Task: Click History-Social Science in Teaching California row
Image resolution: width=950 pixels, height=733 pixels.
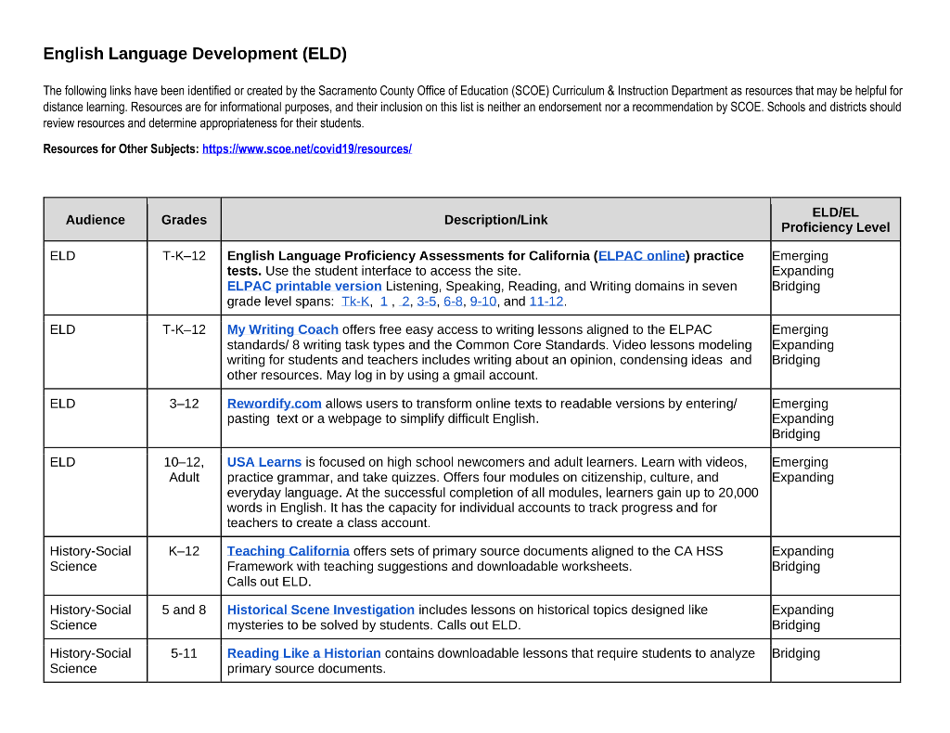Action: coord(90,559)
